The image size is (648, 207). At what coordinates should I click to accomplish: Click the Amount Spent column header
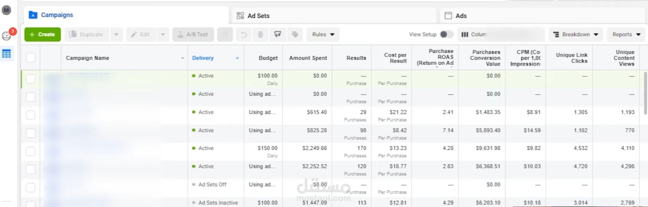tap(308, 58)
